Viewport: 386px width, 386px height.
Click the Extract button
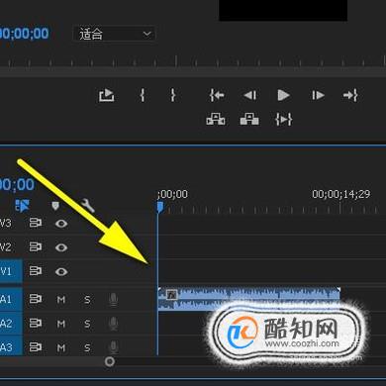pos(249,119)
